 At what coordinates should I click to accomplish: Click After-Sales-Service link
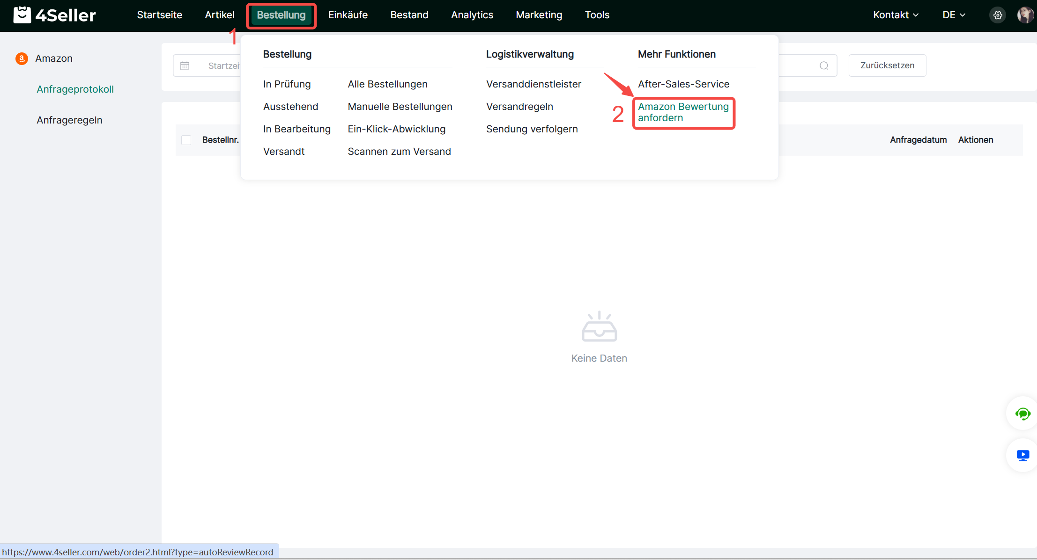[683, 84]
